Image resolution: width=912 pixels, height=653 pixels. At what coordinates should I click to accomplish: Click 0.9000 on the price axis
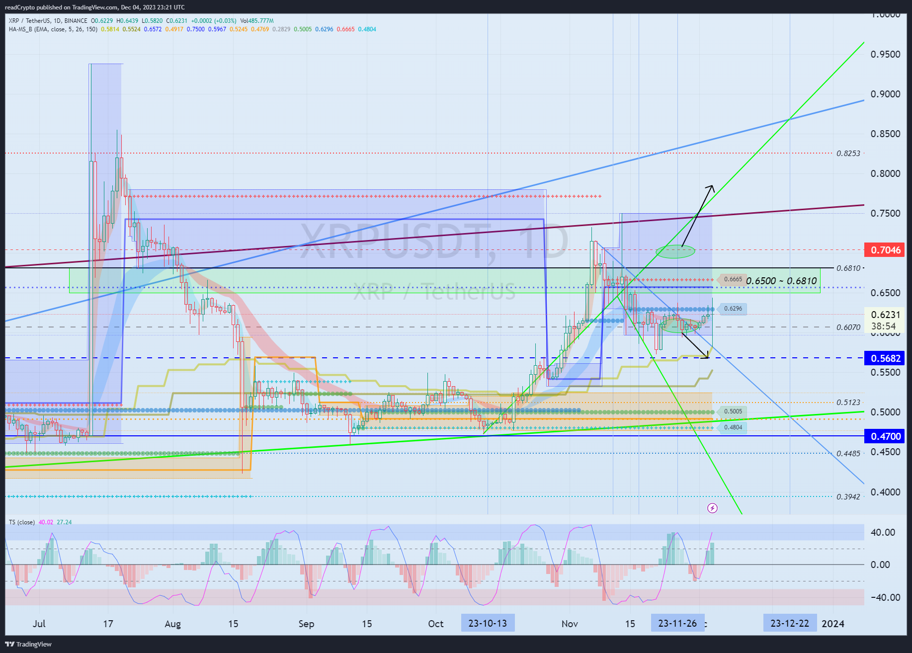pyautogui.click(x=885, y=94)
